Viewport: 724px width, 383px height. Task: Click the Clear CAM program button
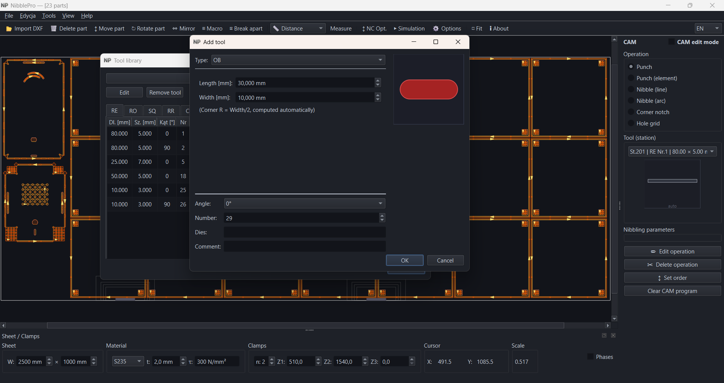click(x=672, y=291)
